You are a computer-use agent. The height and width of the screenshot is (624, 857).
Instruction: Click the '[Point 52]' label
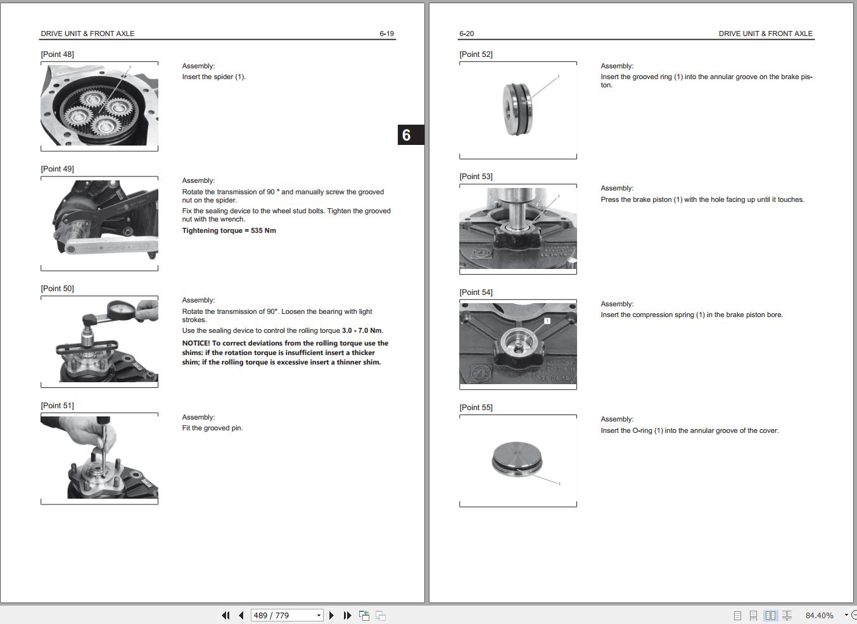click(x=476, y=54)
